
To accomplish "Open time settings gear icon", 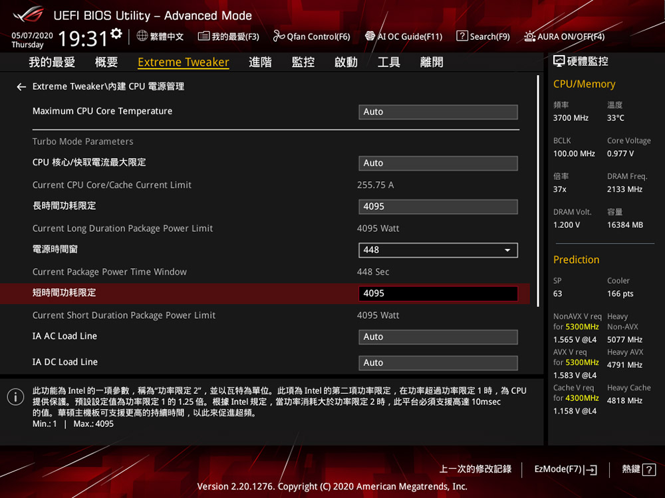I will pyautogui.click(x=116, y=34).
